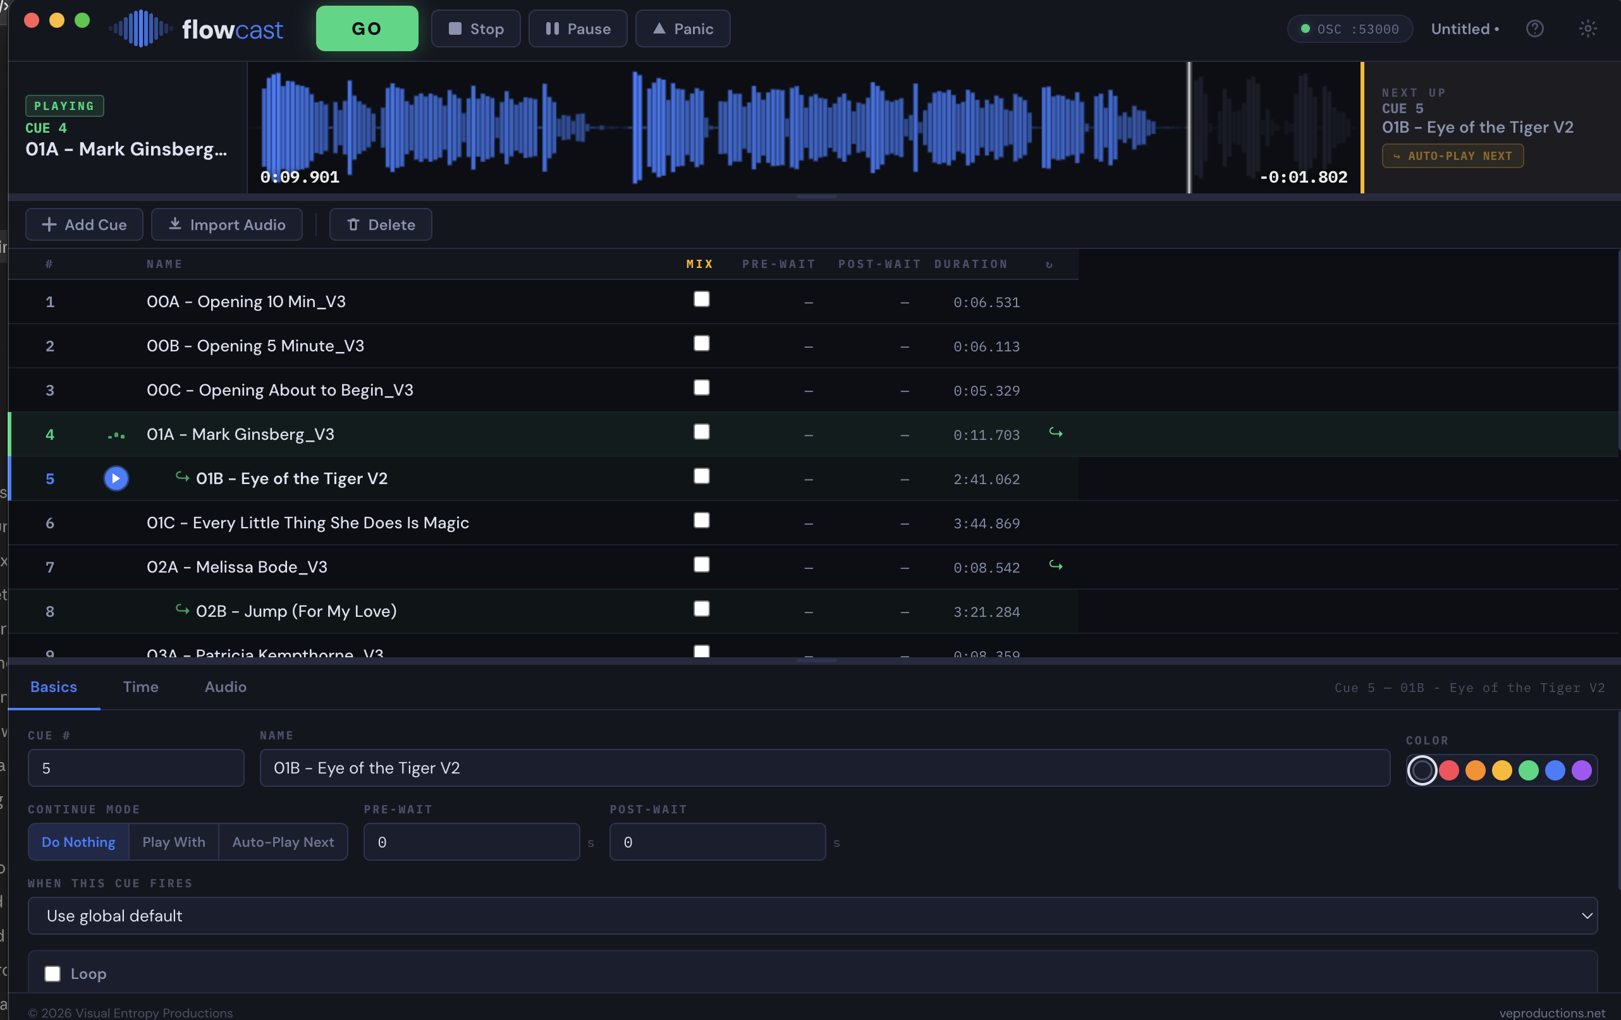Select the yellow color swatch
This screenshot has width=1621, height=1020.
pos(1502,770)
